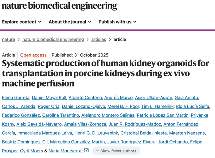Expand the Explore content dropdown
The height and width of the screenshot is (158, 215).
point(21,22)
